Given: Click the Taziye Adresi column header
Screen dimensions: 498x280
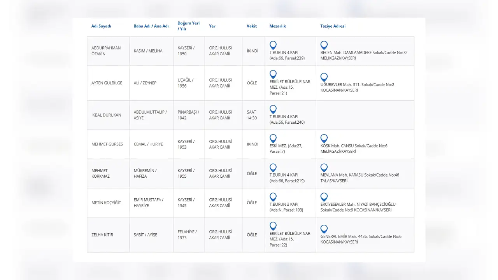Looking at the screenshot, I should tap(333, 26).
